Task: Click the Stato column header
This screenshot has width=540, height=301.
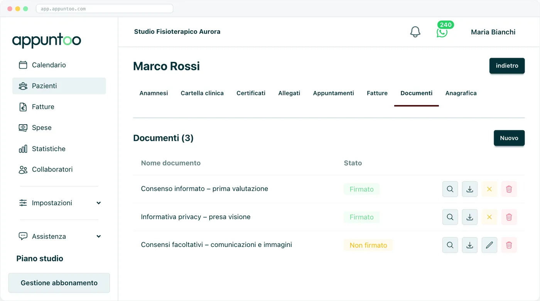Action: [353, 163]
